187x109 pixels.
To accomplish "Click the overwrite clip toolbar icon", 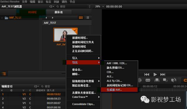I will [165, 80].
